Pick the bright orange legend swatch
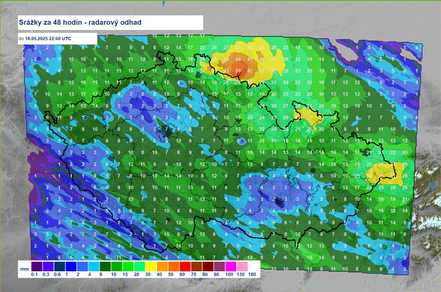 pyautogui.click(x=174, y=266)
